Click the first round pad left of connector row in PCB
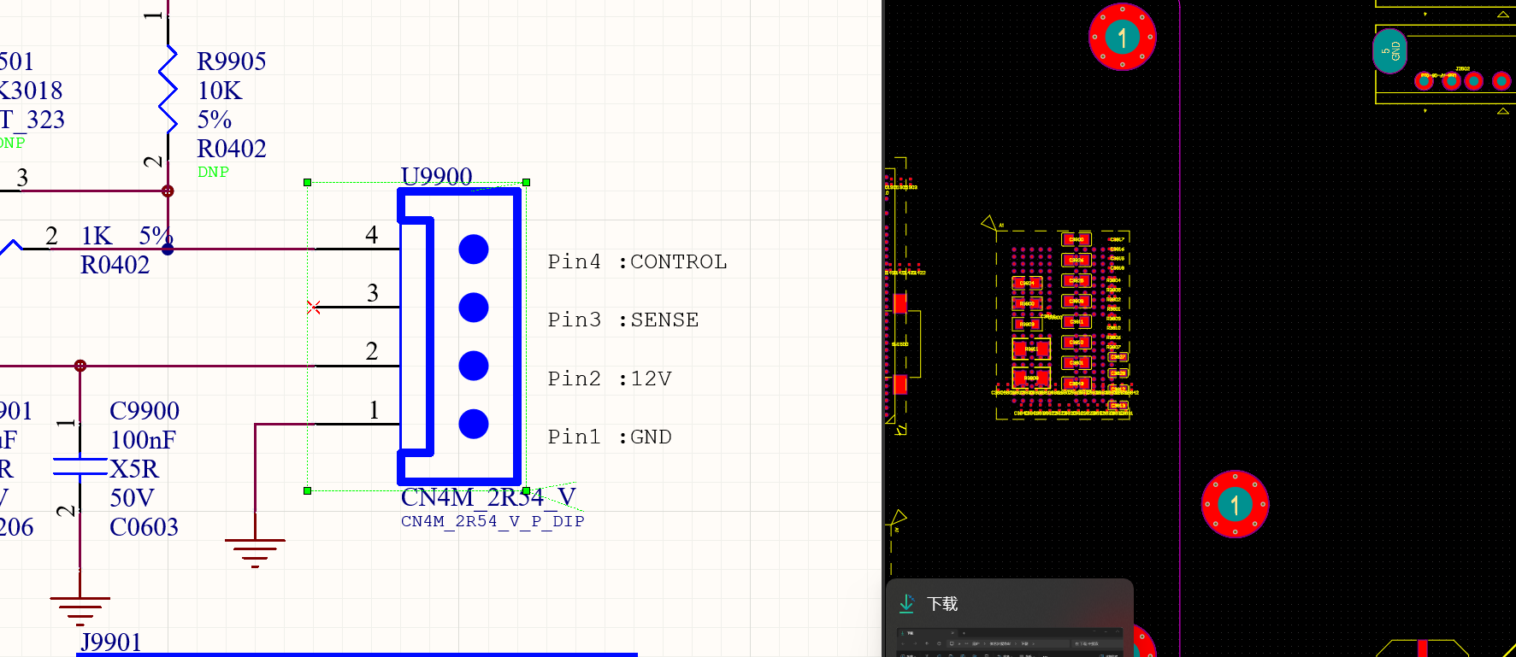The width and height of the screenshot is (1516, 657). [x=1425, y=81]
